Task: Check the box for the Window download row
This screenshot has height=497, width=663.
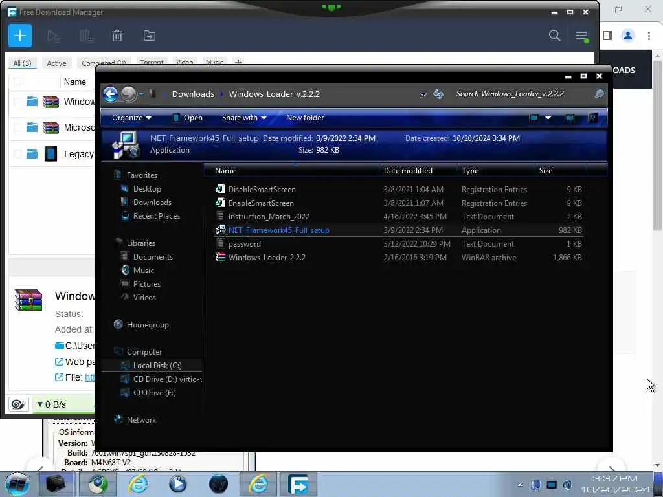Action: 17,102
